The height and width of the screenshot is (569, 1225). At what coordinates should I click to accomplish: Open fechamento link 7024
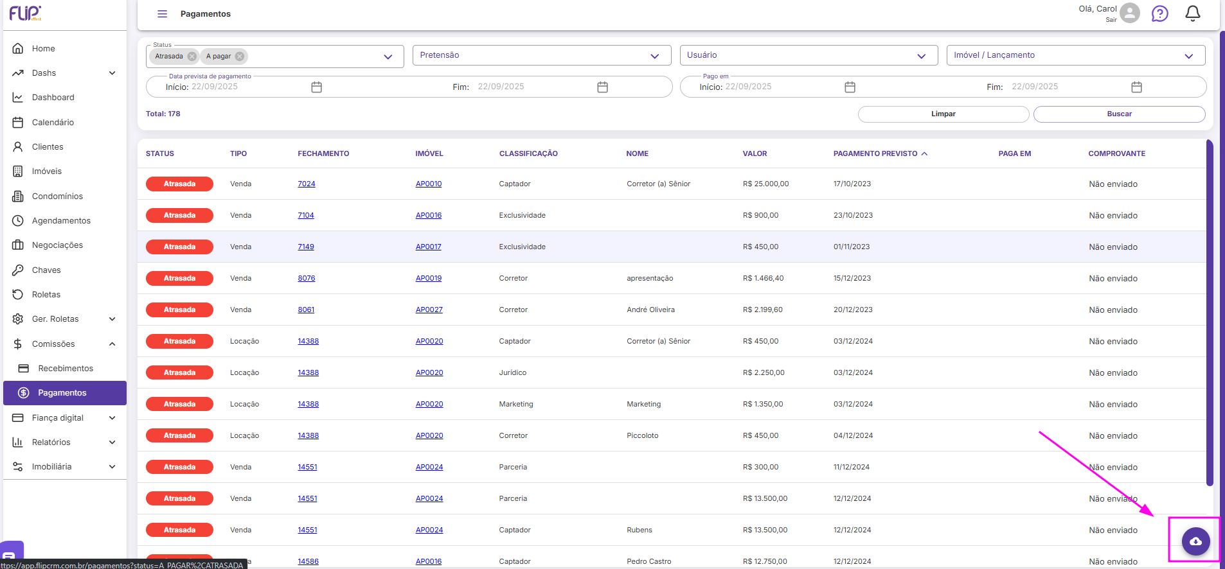point(307,184)
